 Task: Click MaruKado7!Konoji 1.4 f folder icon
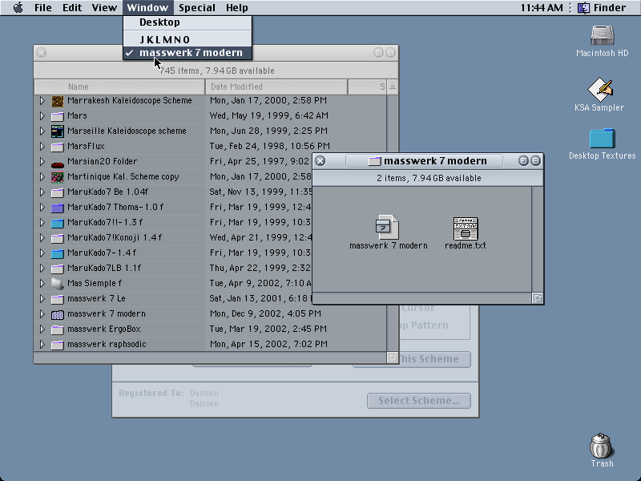click(x=58, y=238)
